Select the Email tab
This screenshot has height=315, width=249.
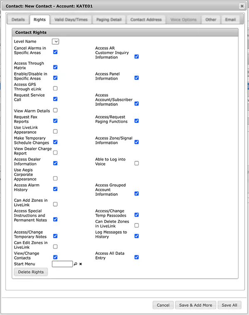(x=230, y=20)
